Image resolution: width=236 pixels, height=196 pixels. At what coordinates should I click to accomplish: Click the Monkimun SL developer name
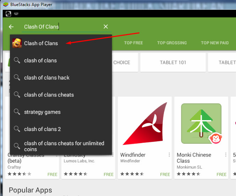point(190,167)
